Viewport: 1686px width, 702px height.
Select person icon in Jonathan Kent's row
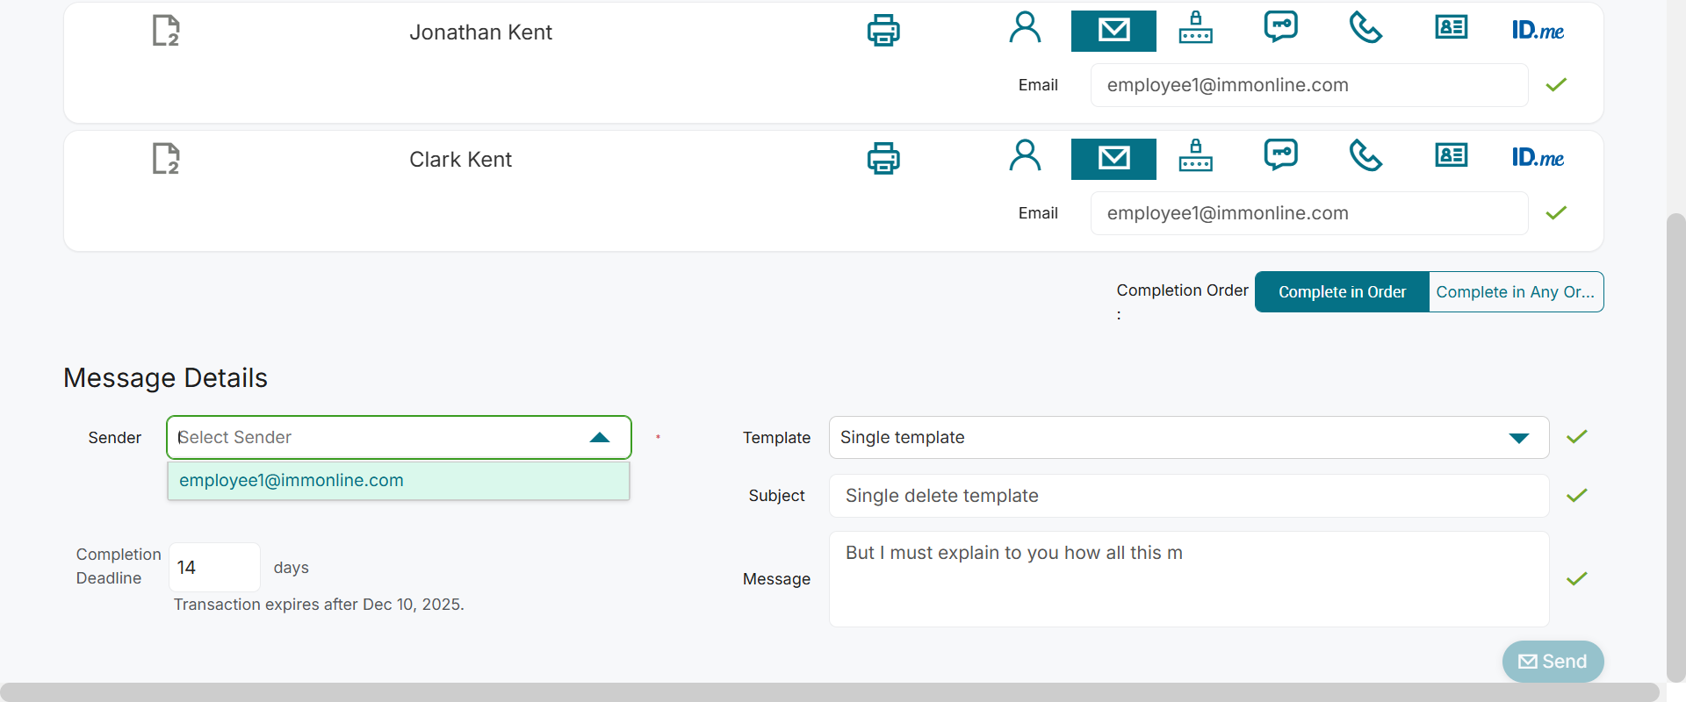point(1025,29)
